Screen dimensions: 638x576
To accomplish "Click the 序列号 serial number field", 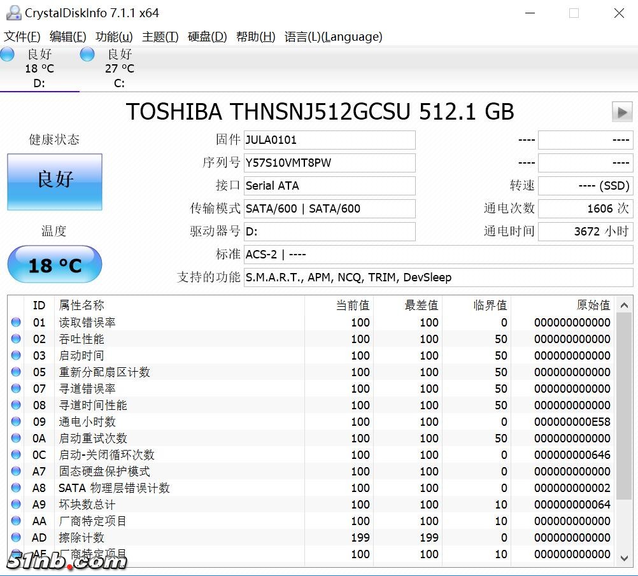I will (x=329, y=163).
